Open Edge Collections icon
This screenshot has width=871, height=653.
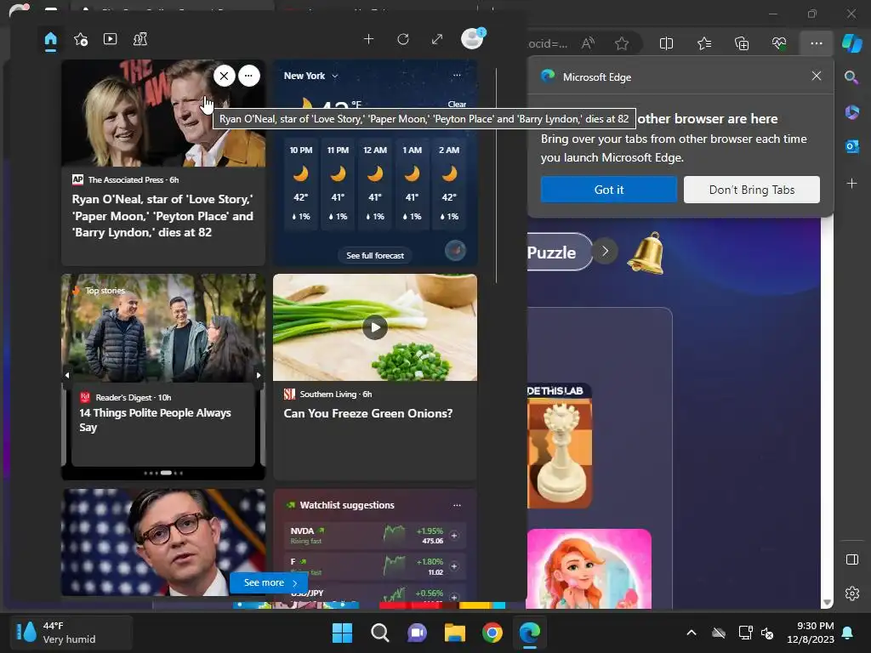tap(742, 43)
